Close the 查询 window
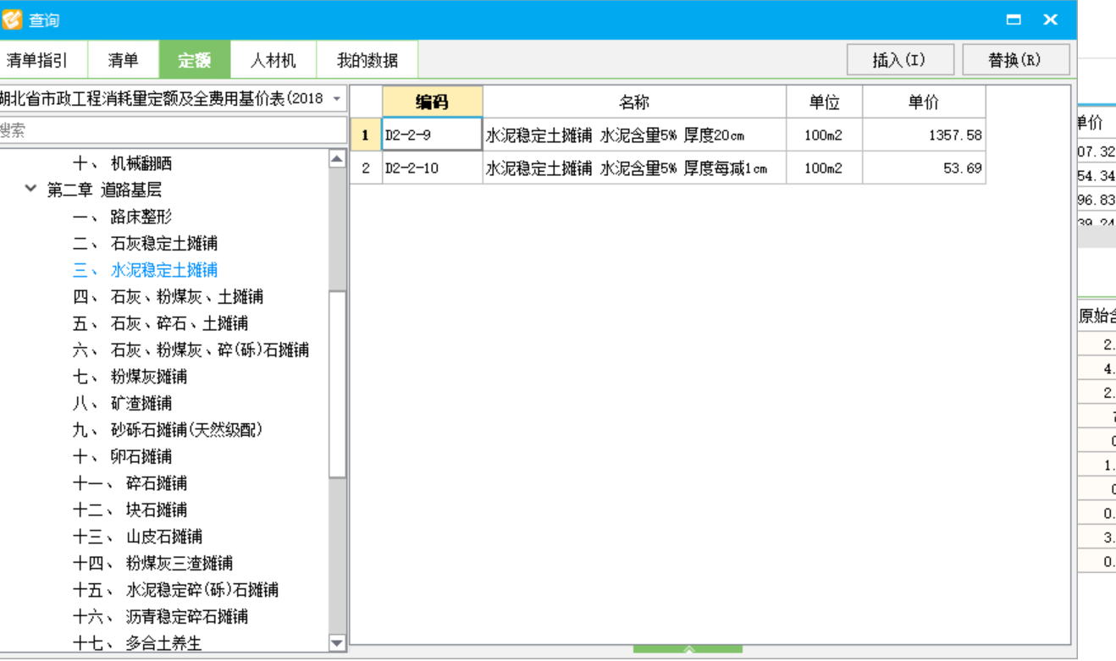Screen dimensions: 1116x661 coord(1051,19)
